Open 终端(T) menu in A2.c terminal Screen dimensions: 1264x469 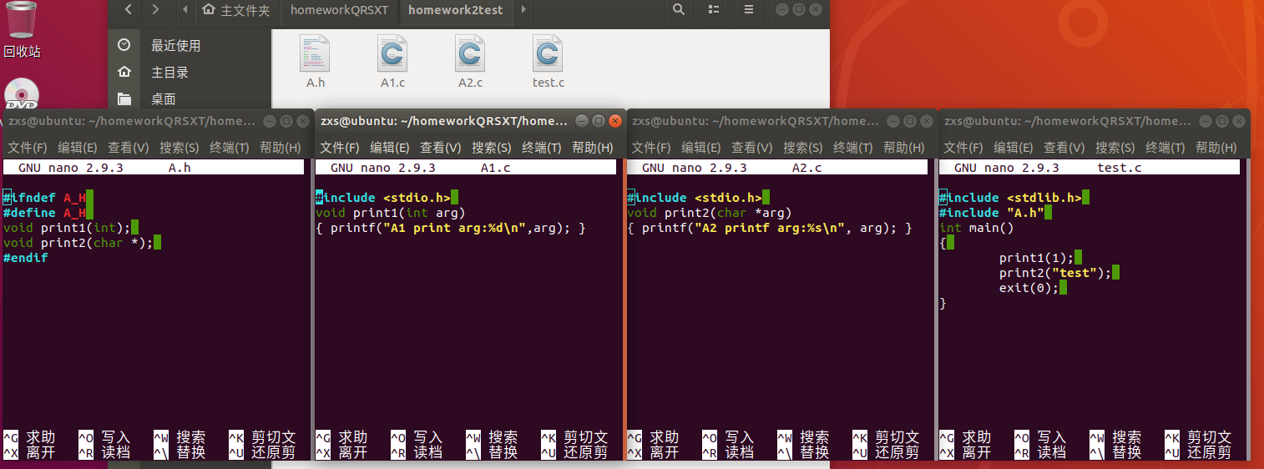click(852, 148)
